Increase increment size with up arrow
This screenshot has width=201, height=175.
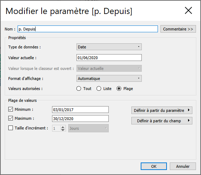point(63,127)
